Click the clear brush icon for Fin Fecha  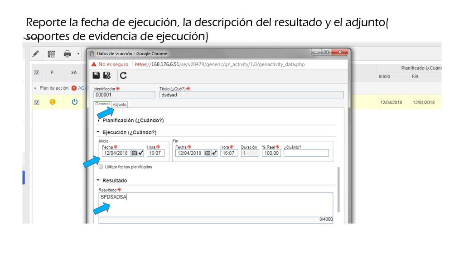(x=214, y=153)
